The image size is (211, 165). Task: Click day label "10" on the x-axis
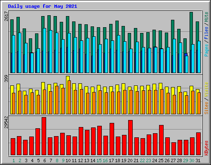68,160
